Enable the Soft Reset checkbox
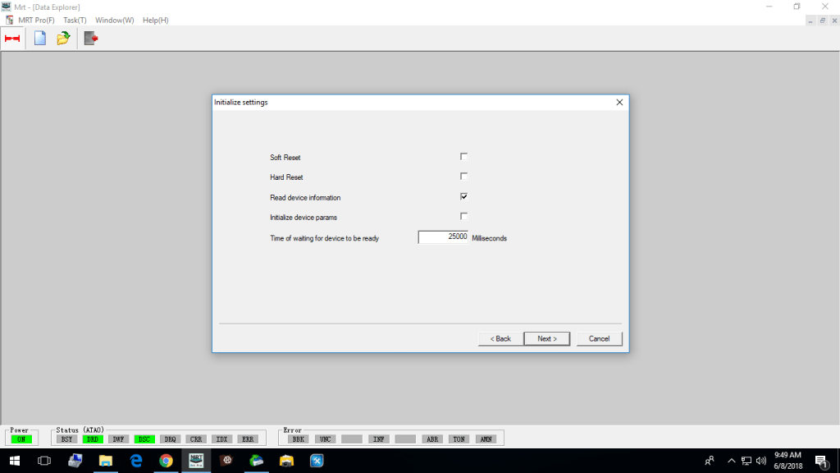This screenshot has height=473, width=840. click(463, 156)
